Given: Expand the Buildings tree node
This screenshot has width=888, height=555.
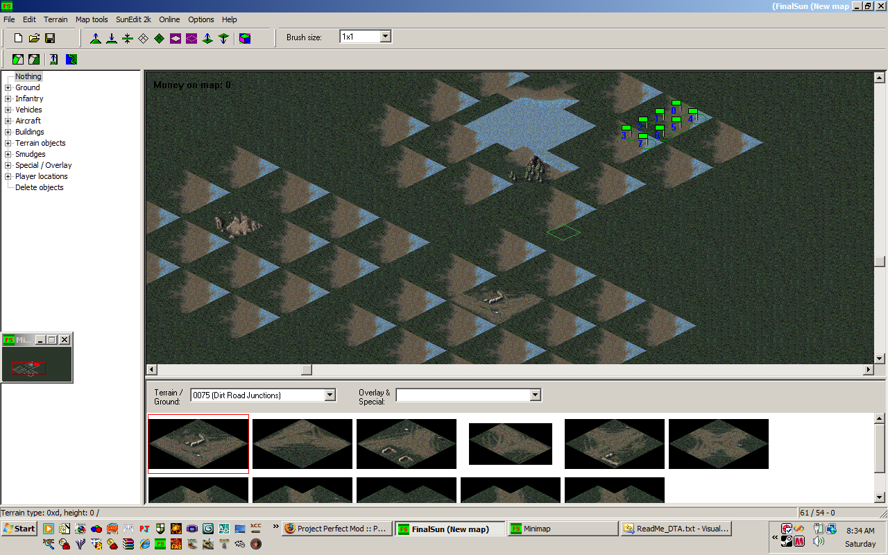Looking at the screenshot, I should click(8, 132).
